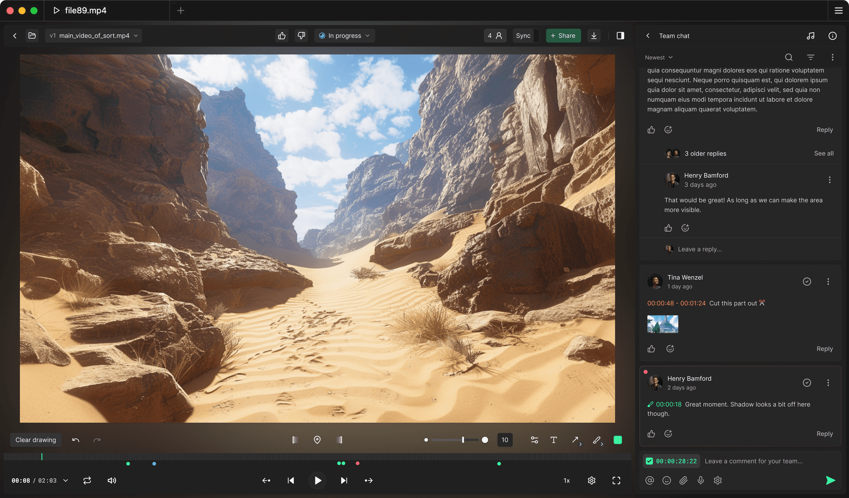Click the thumbs up approve icon in top toolbar
Viewport: 849px width, 498px height.
click(x=282, y=36)
